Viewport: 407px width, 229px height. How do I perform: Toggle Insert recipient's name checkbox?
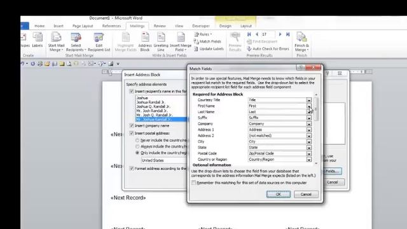132,92
